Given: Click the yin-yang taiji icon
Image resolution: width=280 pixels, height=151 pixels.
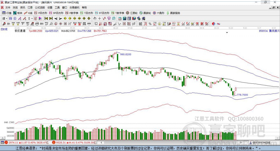Looking at the screenshot, I should tap(214, 24).
